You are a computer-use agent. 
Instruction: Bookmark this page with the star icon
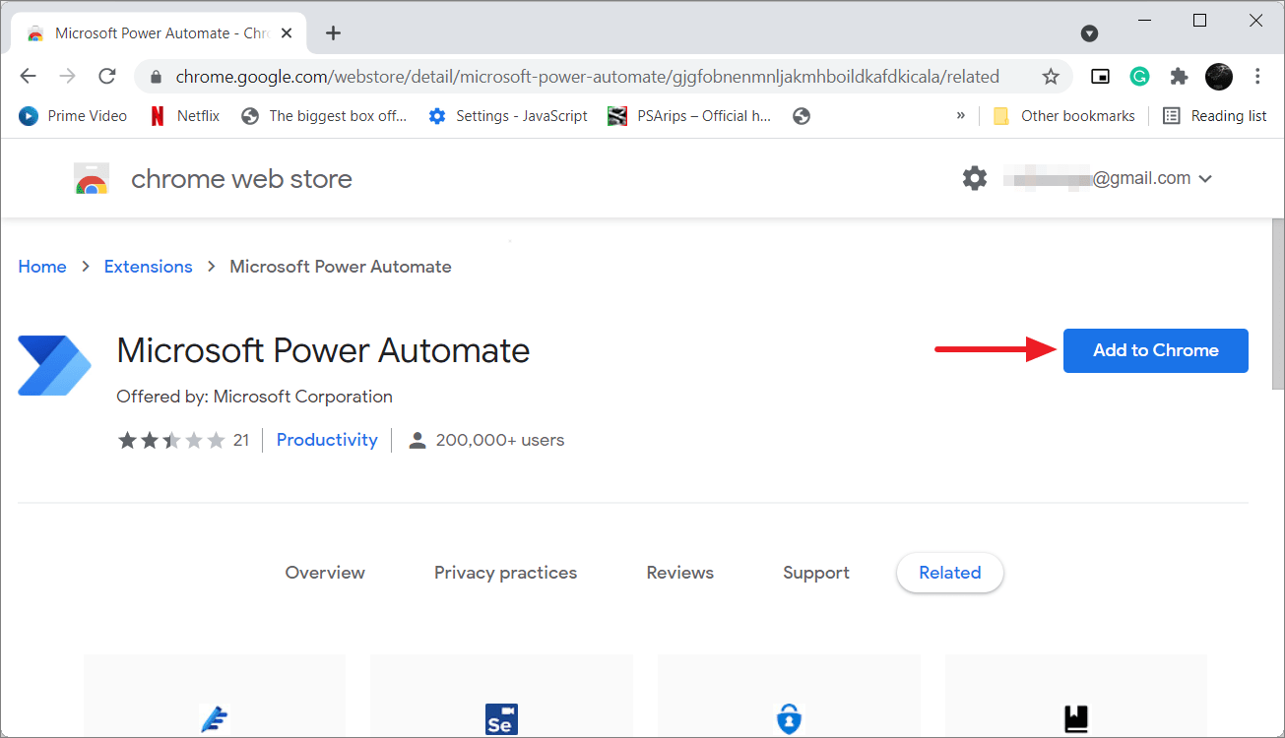click(x=1051, y=76)
